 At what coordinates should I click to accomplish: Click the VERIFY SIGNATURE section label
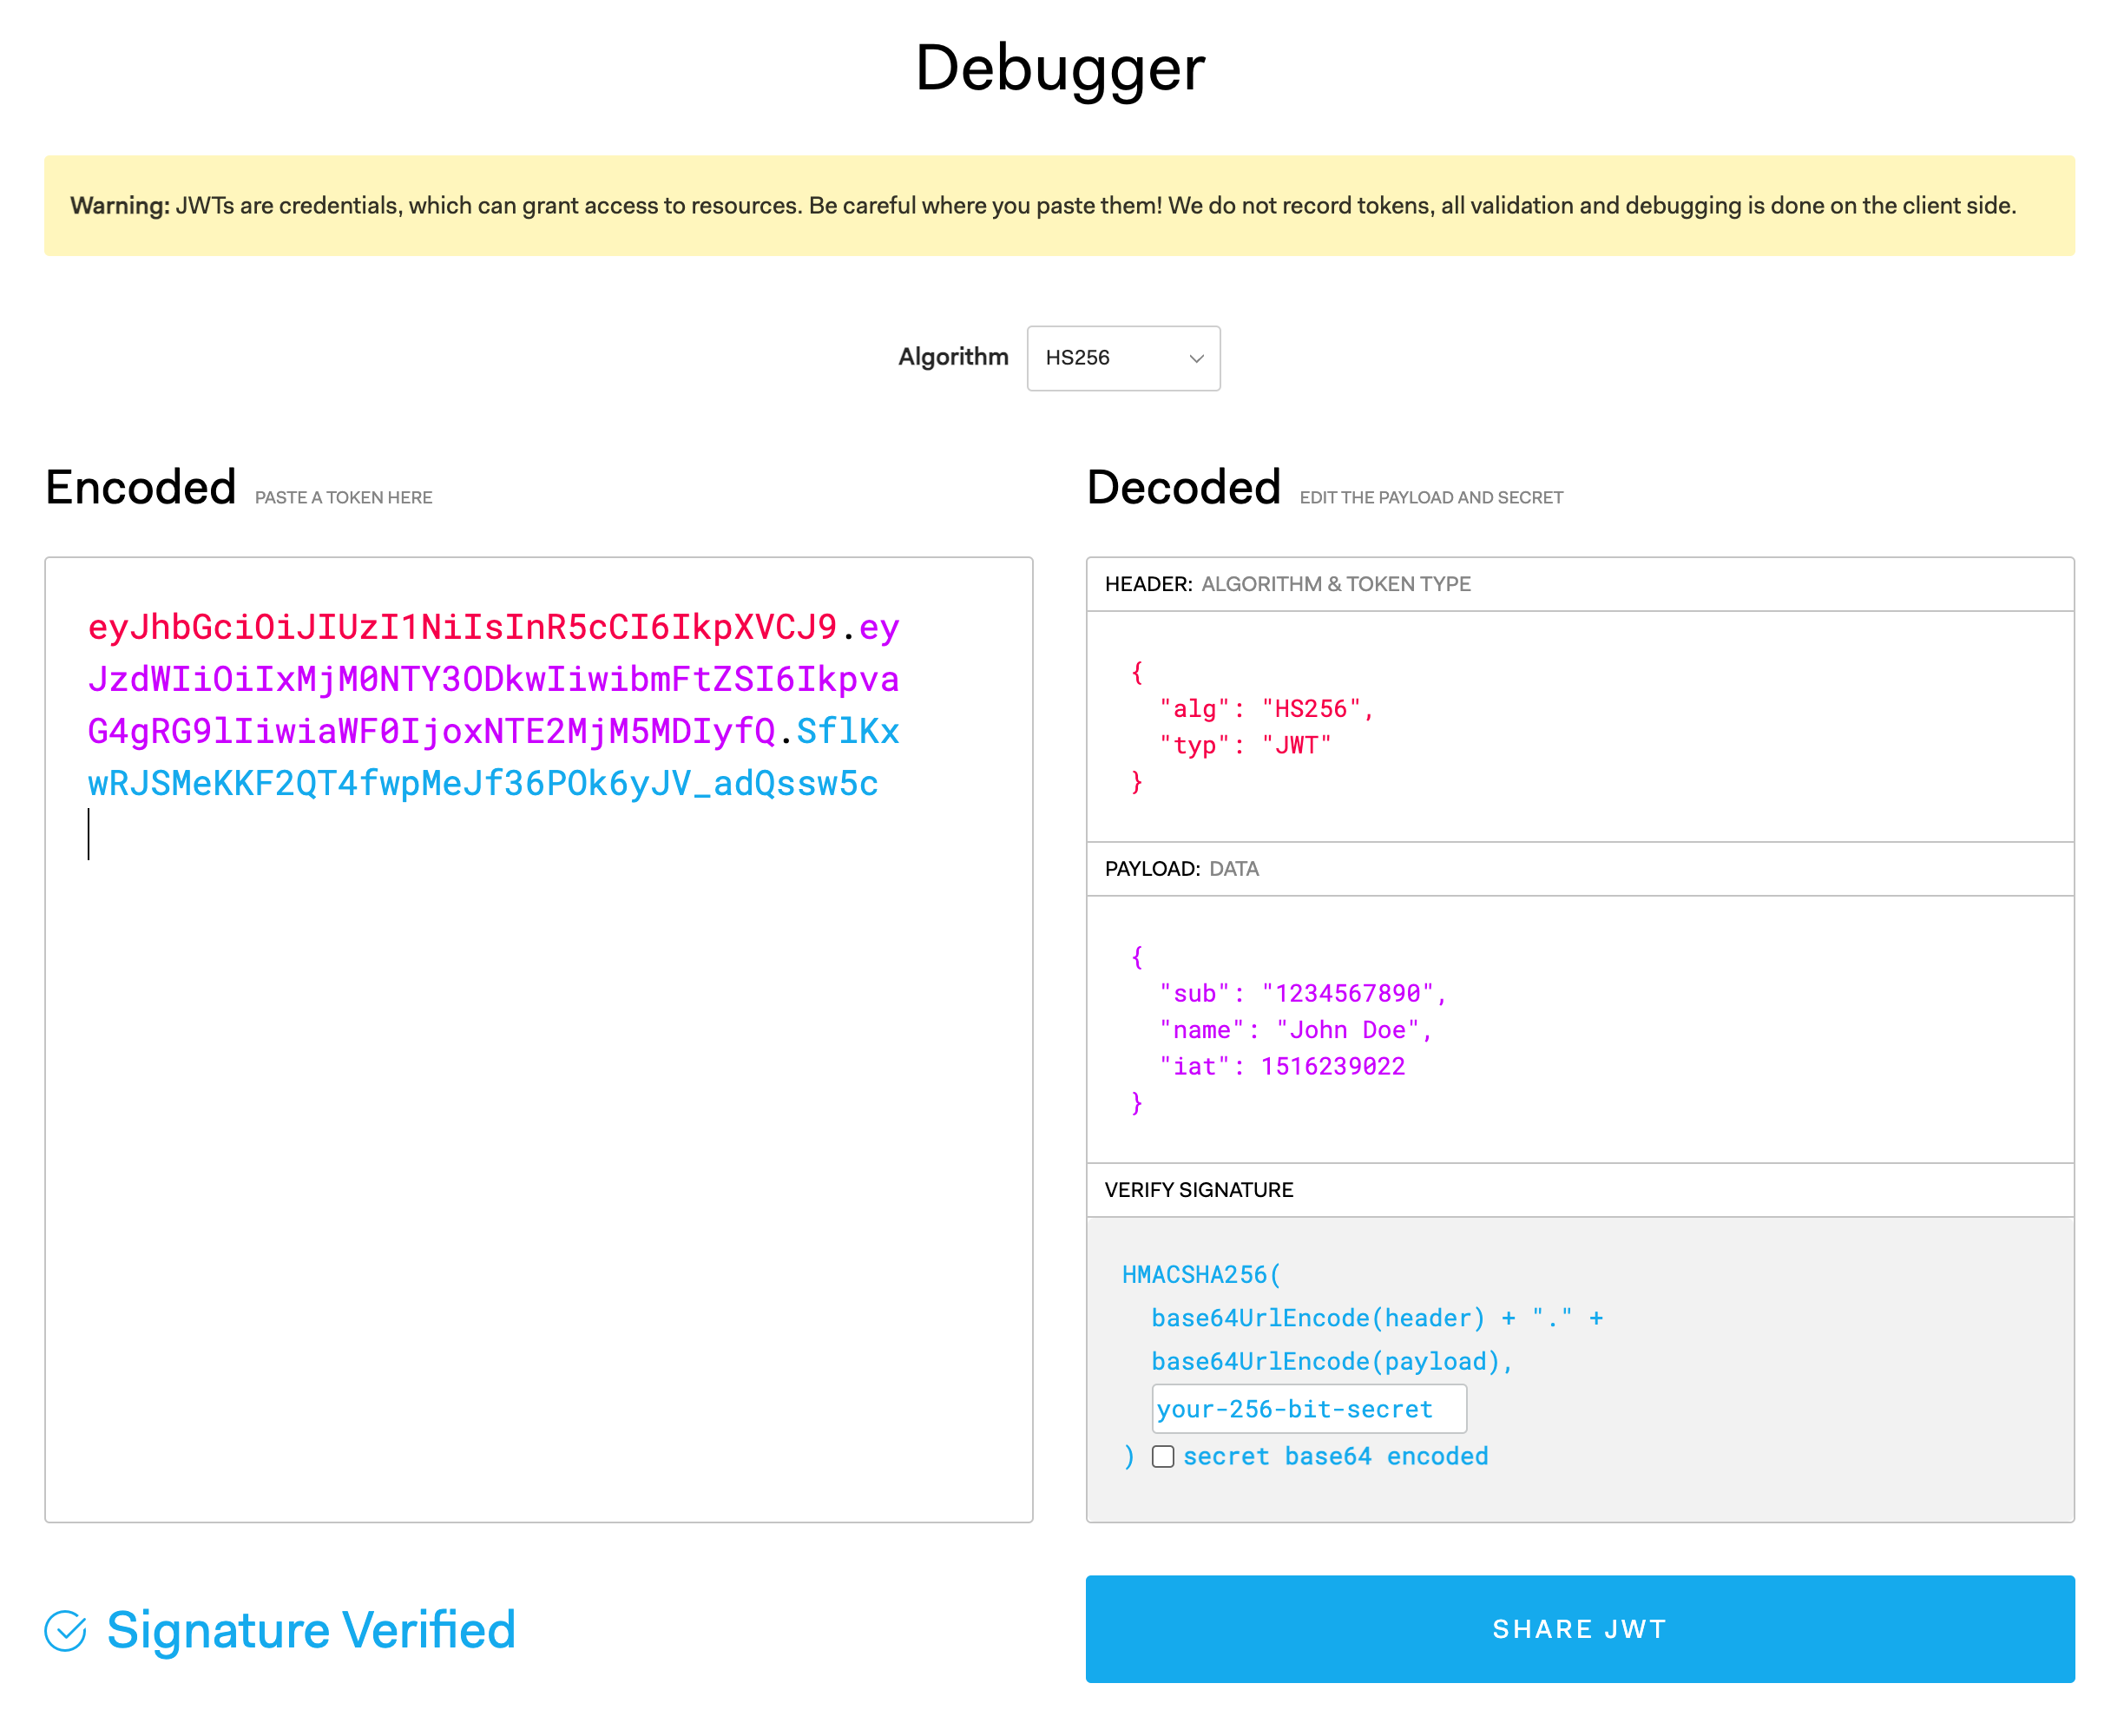point(1198,1190)
